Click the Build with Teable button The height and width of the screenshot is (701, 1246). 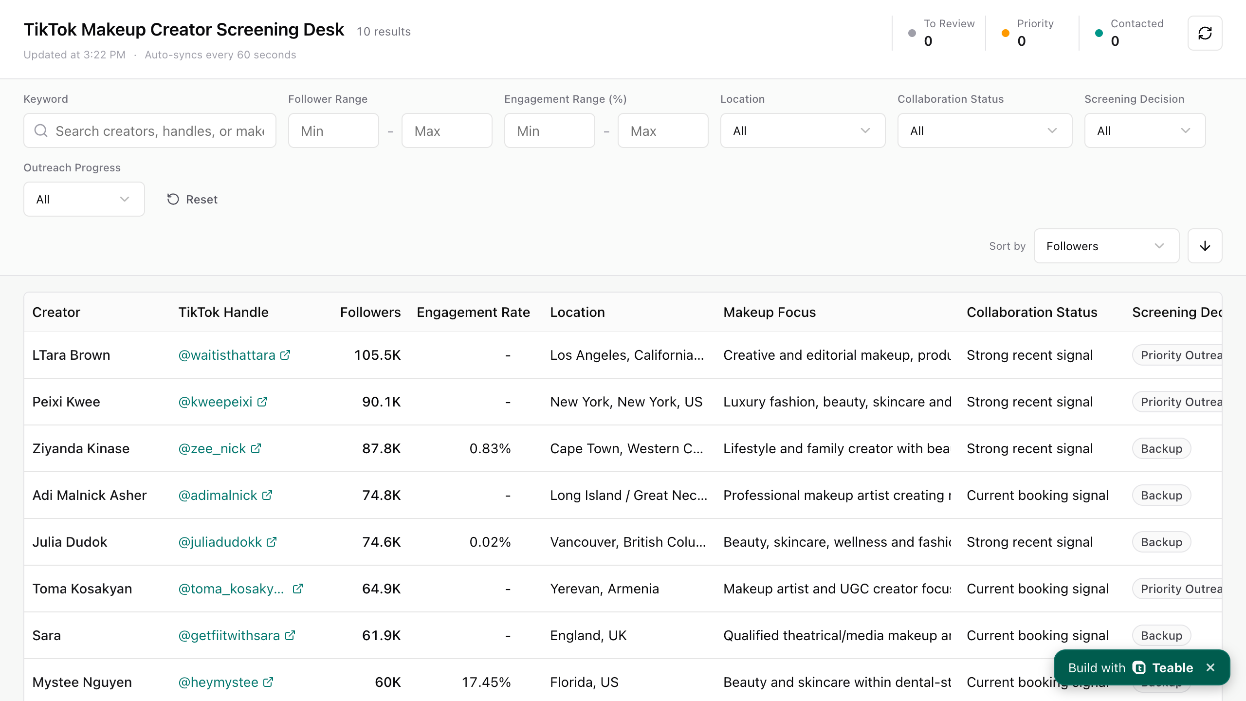(x=1142, y=667)
